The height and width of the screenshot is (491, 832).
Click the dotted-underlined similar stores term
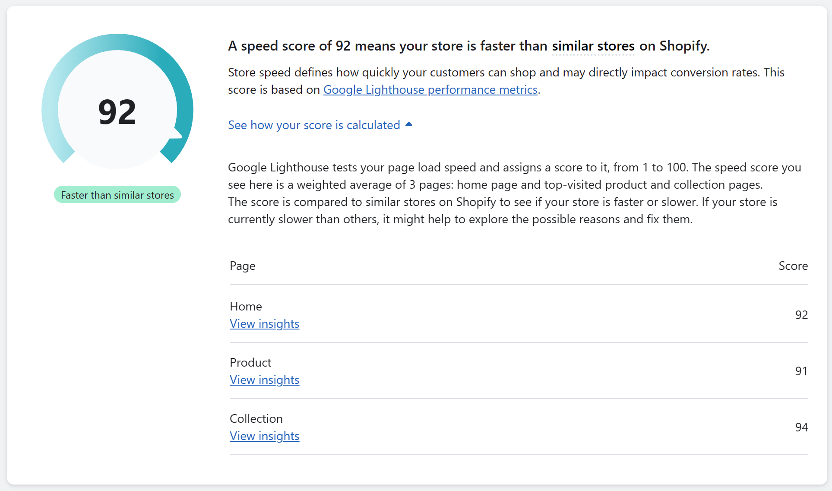[x=593, y=46]
